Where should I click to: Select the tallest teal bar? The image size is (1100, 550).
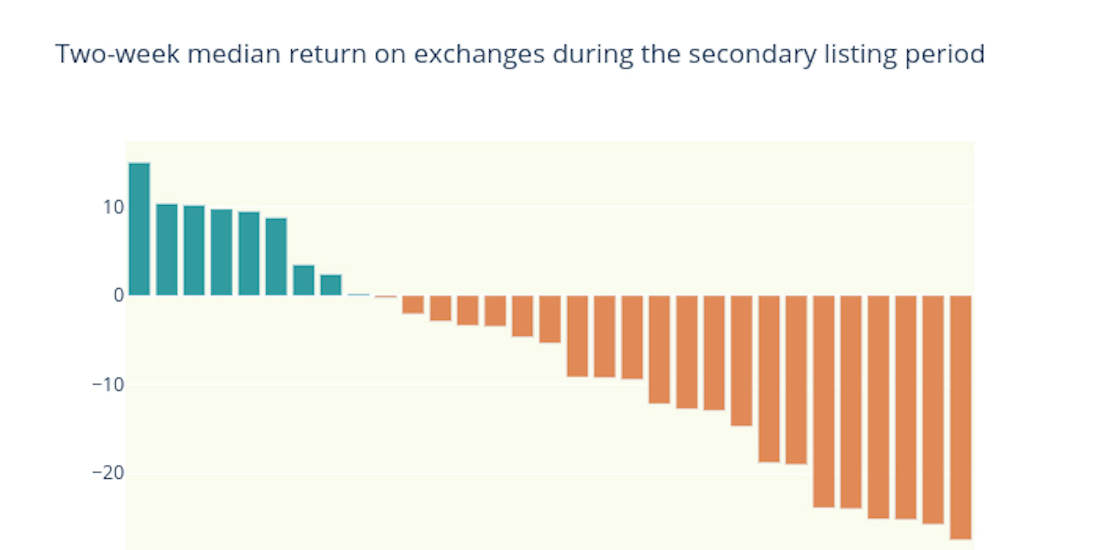coord(139,229)
